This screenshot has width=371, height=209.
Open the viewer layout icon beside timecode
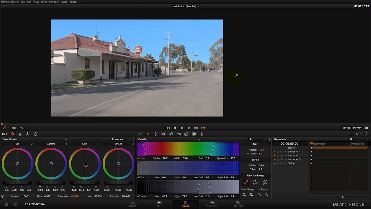366,128
